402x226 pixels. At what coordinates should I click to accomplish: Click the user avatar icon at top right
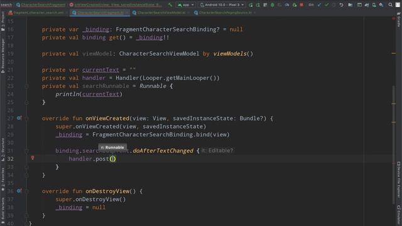[x=398, y=5]
